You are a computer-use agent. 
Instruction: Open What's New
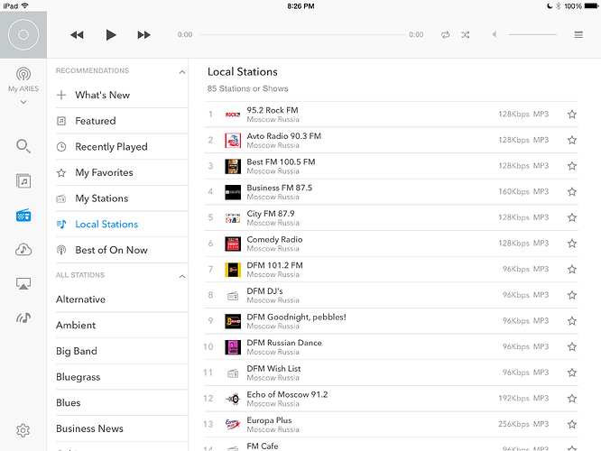pos(122,95)
